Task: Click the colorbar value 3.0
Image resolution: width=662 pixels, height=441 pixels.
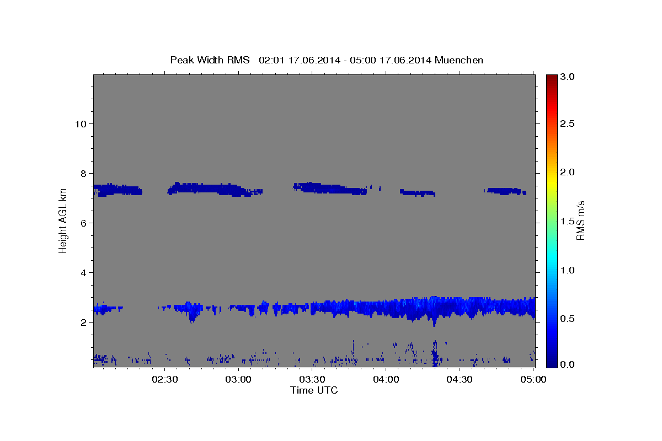Action: point(567,77)
